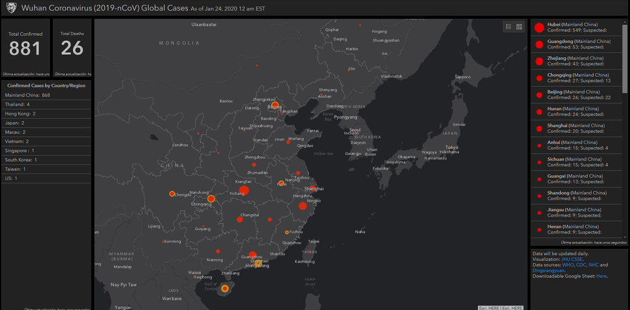The width and height of the screenshot is (630, 310).
Task: Open the map legend list icon
Action: (x=508, y=26)
